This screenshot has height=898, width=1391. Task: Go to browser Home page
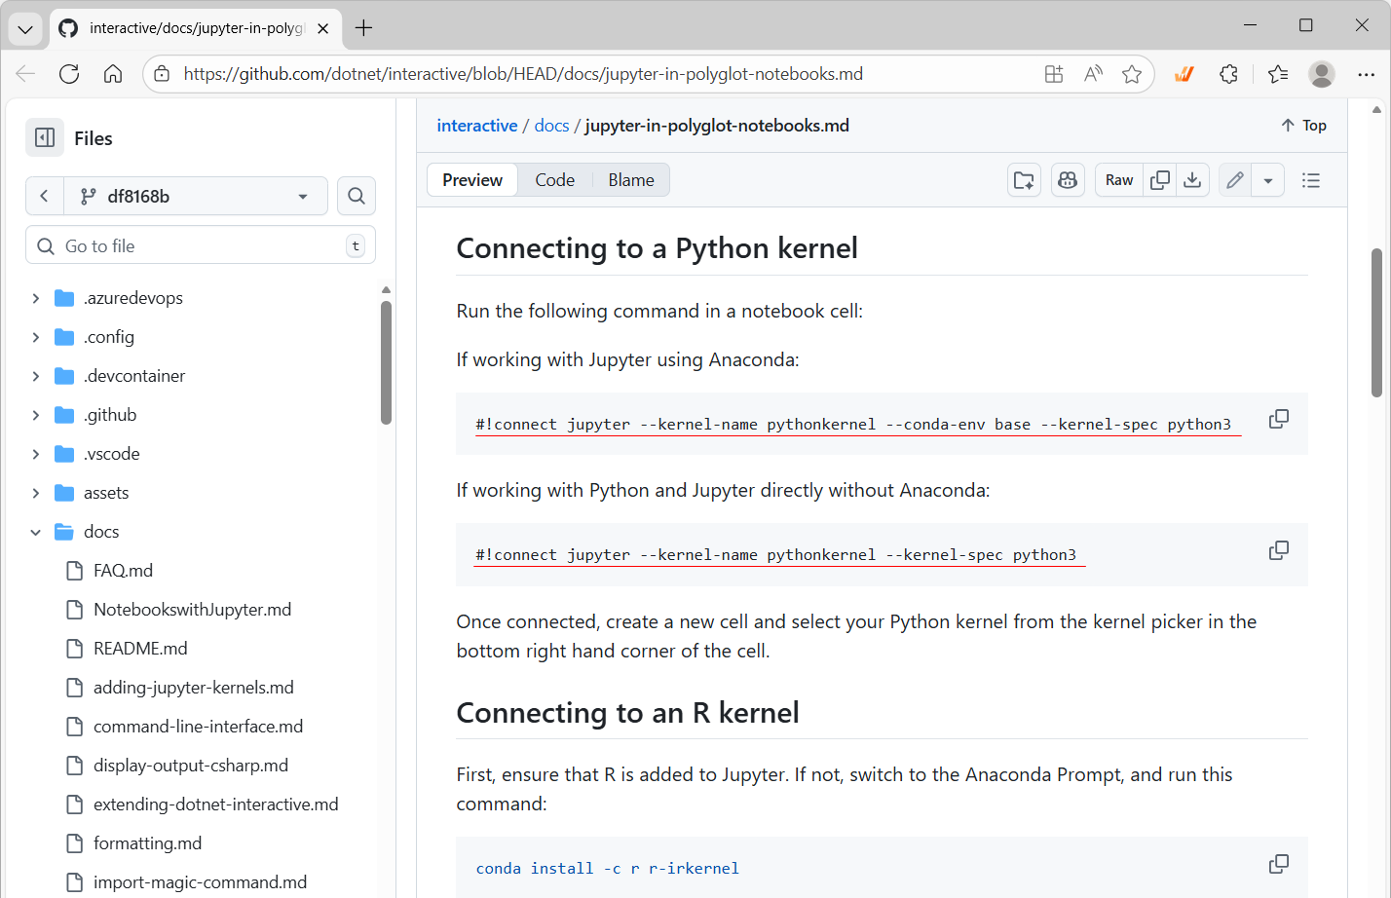point(113,74)
